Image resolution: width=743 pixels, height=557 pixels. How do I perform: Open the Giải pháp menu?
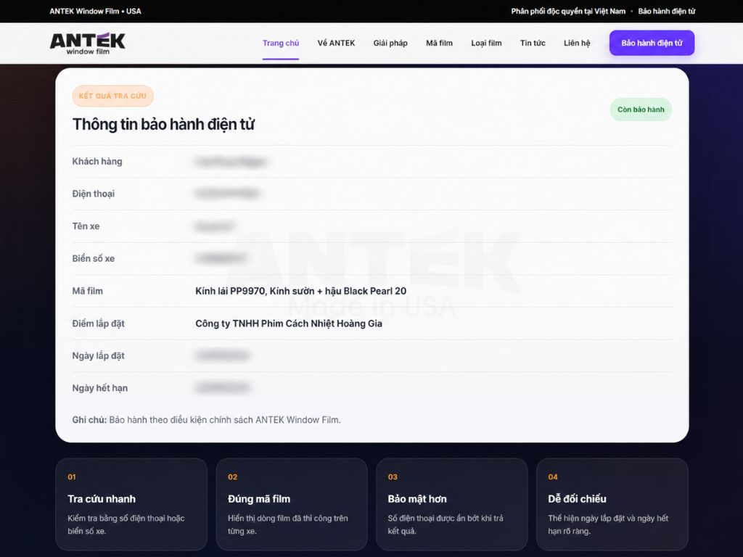coord(390,43)
